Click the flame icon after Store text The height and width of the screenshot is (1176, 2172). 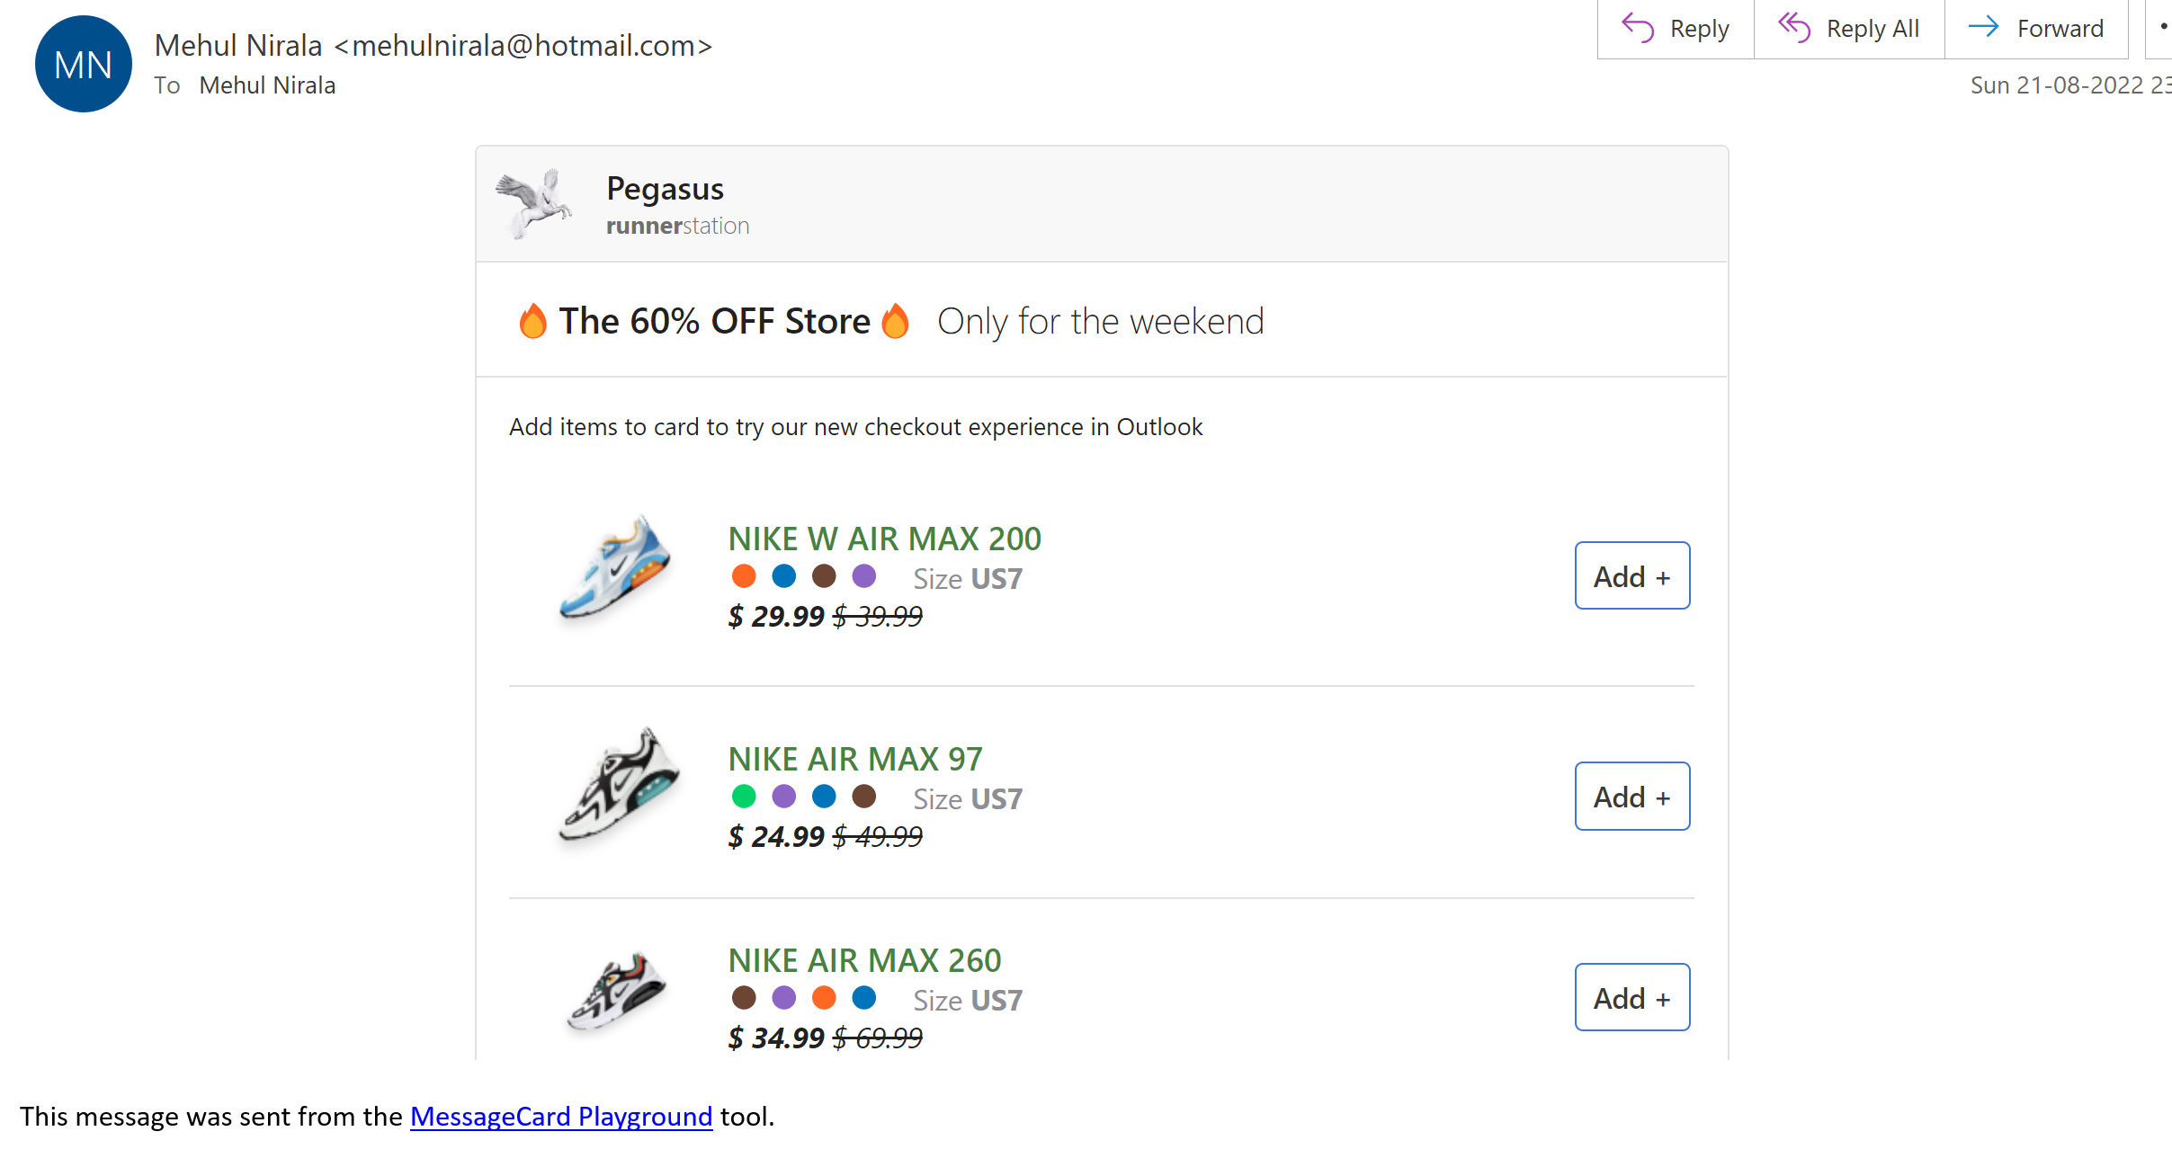tap(895, 321)
